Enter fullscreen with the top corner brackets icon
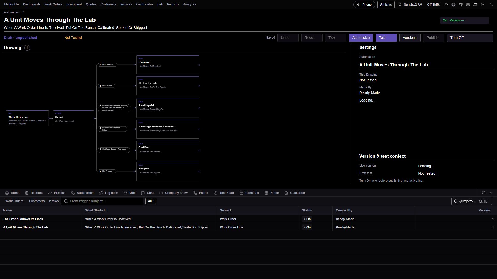 coord(491,5)
